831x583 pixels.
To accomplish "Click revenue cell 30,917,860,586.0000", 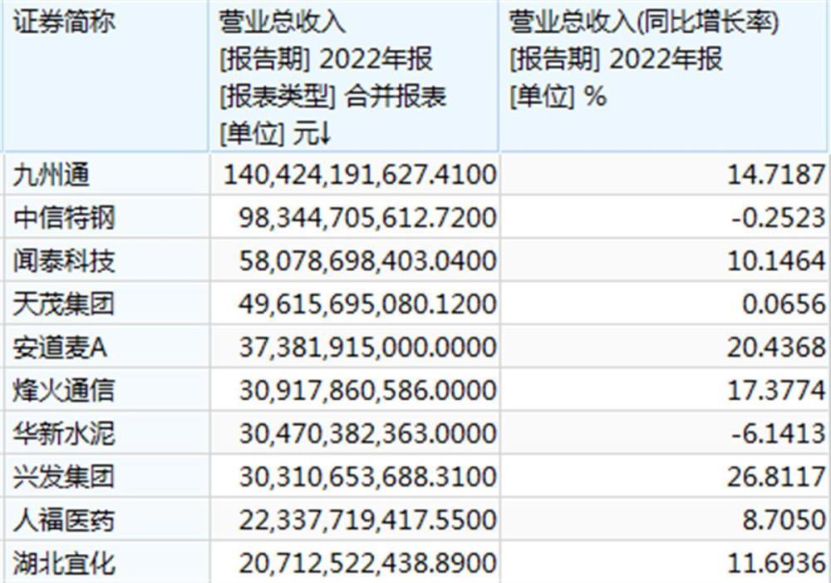I will 355,390.
